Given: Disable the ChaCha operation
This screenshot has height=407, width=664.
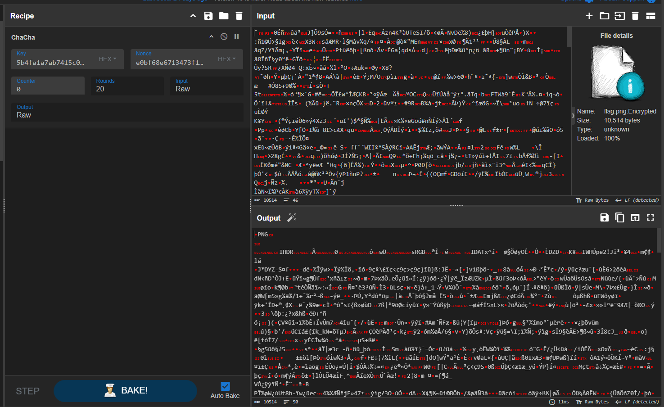Looking at the screenshot, I should [x=224, y=36].
